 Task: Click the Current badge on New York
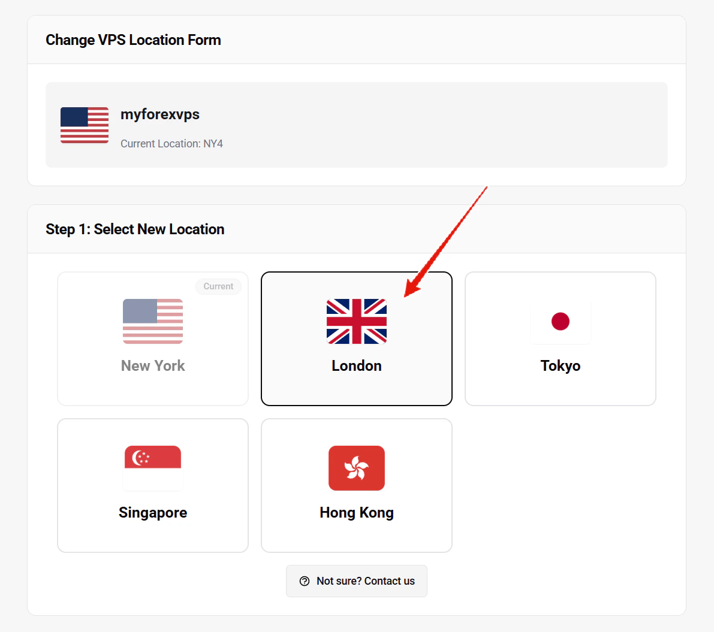[218, 286]
